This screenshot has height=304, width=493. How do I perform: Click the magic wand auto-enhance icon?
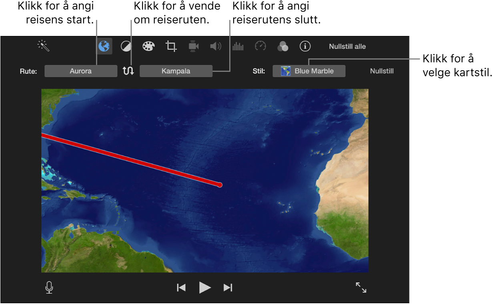[x=43, y=46]
